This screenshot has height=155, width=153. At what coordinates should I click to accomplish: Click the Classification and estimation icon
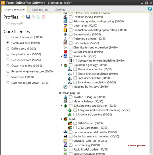click(x=65, y=47)
